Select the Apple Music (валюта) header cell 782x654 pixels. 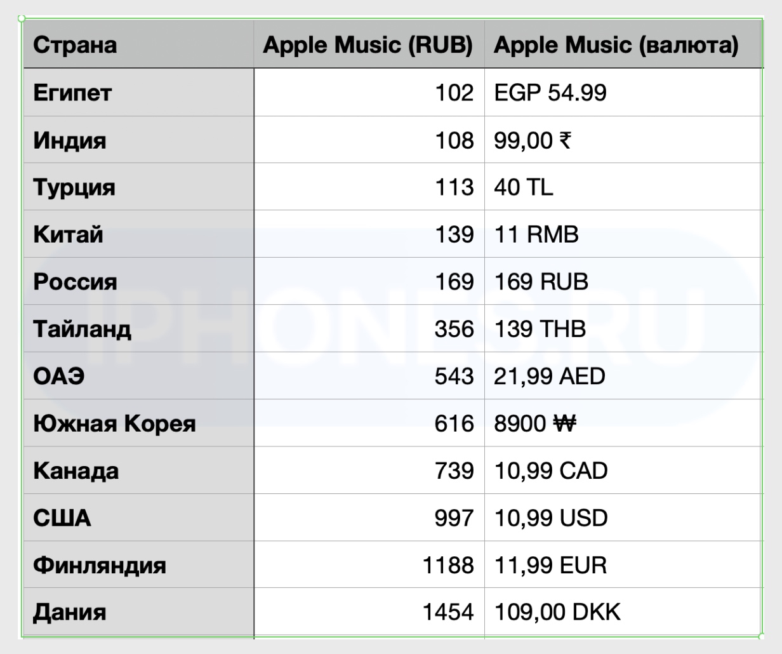[616, 45]
